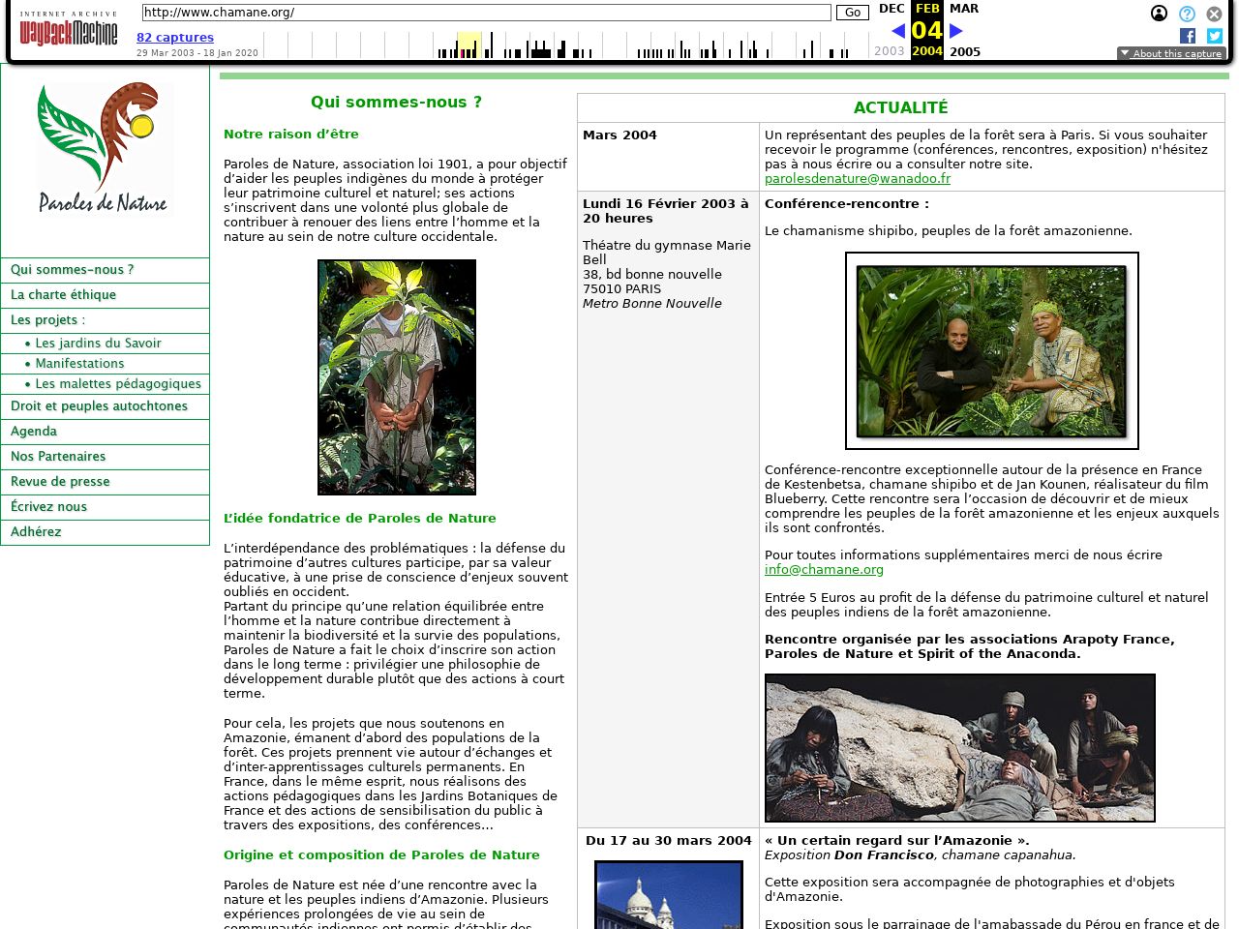
Task: Open Les jardins du Savoir project
Action: [x=98, y=344]
